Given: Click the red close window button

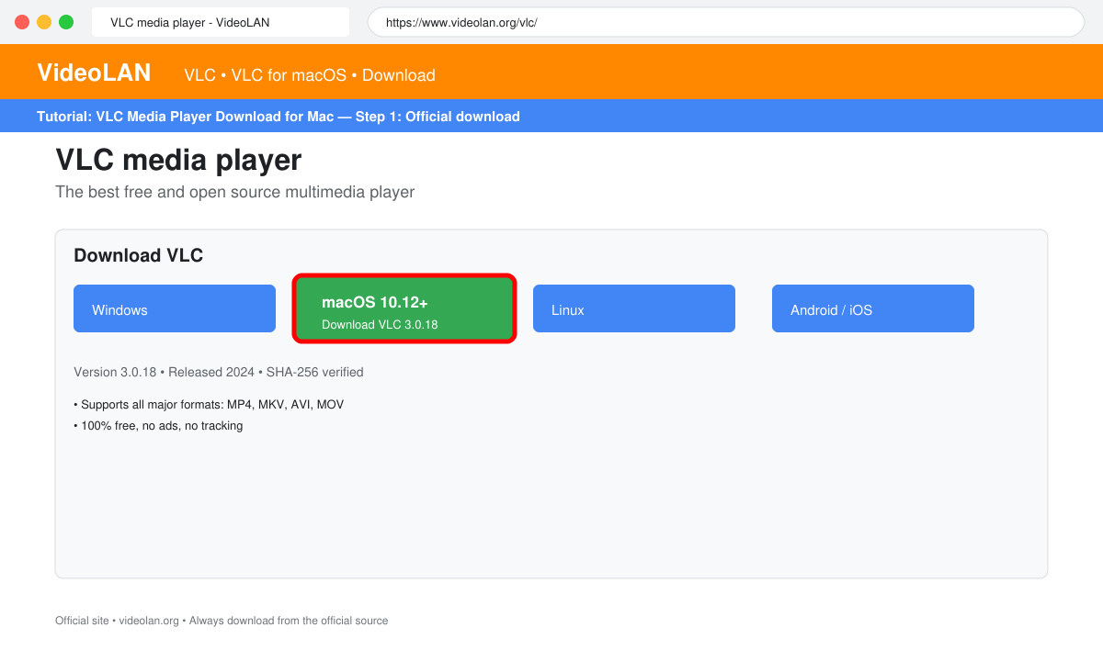Looking at the screenshot, I should click(x=22, y=22).
